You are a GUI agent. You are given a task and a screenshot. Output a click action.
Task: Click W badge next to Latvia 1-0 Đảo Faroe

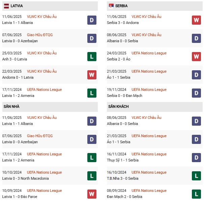coord(92,194)
